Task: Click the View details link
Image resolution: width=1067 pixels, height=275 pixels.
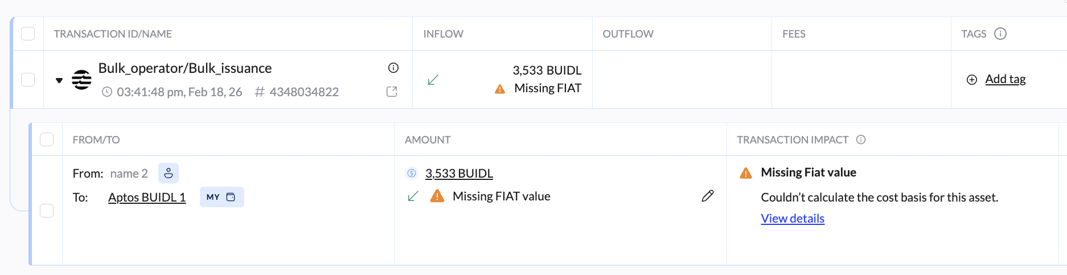Action: (x=793, y=219)
